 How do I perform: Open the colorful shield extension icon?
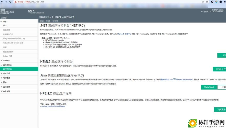click(216, 2)
